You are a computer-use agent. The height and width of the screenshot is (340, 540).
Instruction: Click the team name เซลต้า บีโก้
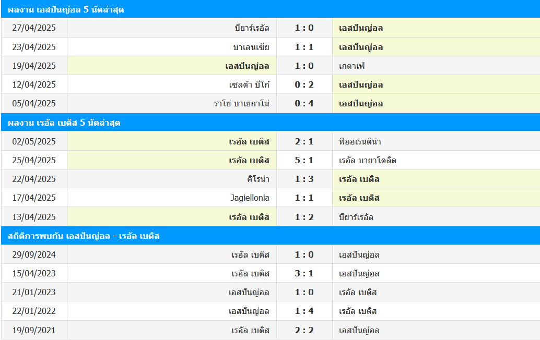pos(249,84)
